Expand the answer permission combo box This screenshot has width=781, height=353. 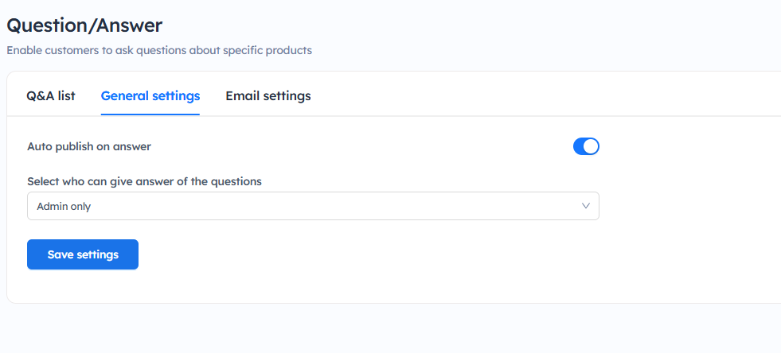pos(313,206)
